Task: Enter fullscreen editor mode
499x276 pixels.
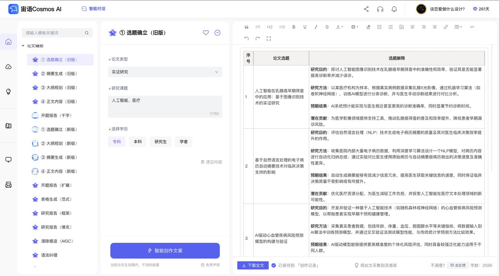Action: (x=269, y=39)
